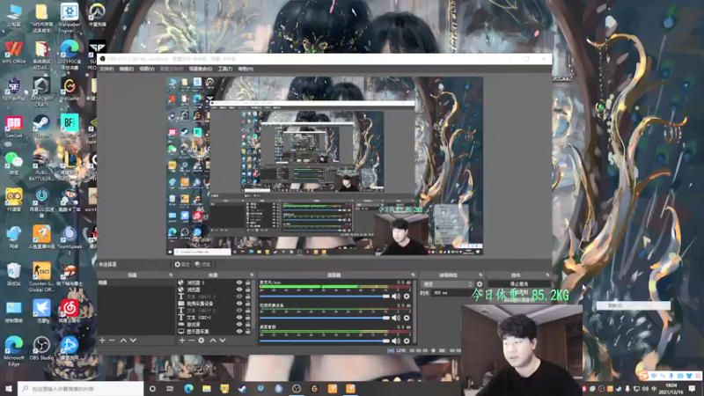Move the scene down with arrow icon
704x396 pixels.
(134, 341)
